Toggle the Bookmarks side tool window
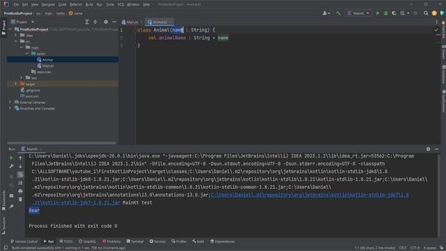Screen dimensions: 446x251 (3, 201)
